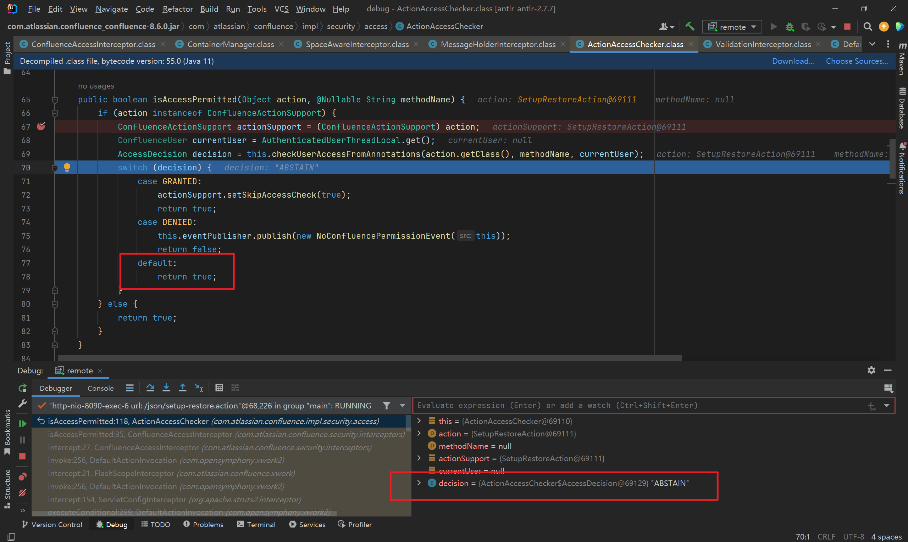
Task: Rerun the remote debug session
Action: click(x=23, y=388)
